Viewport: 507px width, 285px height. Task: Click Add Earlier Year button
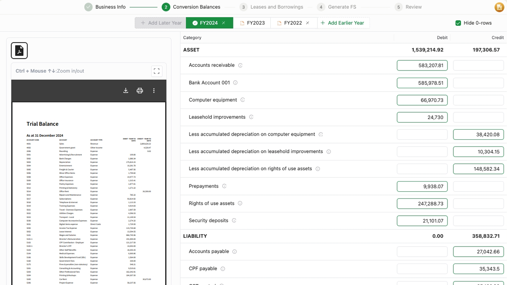coord(343,23)
